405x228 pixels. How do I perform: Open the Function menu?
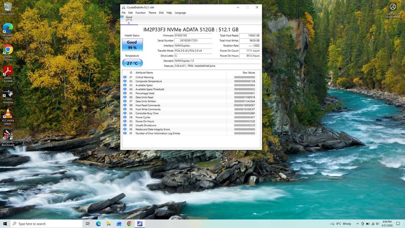pyautogui.click(x=141, y=13)
